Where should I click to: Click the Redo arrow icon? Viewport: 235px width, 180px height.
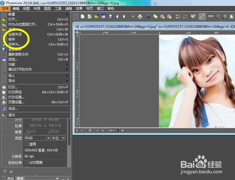coord(185,16)
